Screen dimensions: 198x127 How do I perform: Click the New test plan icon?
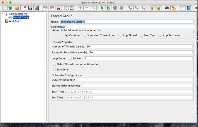[4, 8]
